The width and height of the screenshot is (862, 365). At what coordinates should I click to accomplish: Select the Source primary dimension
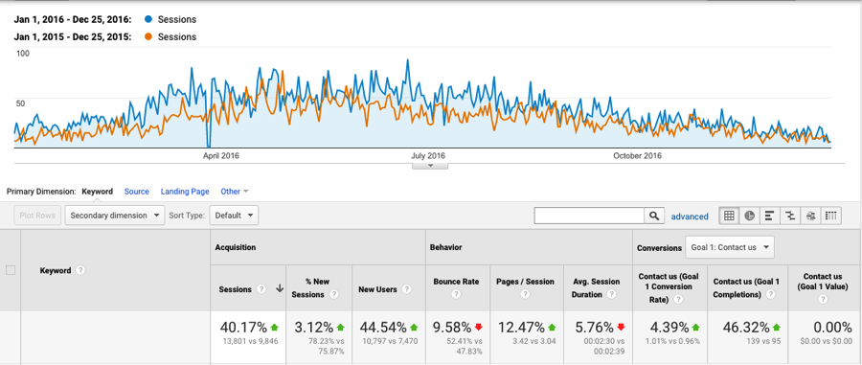tap(136, 192)
